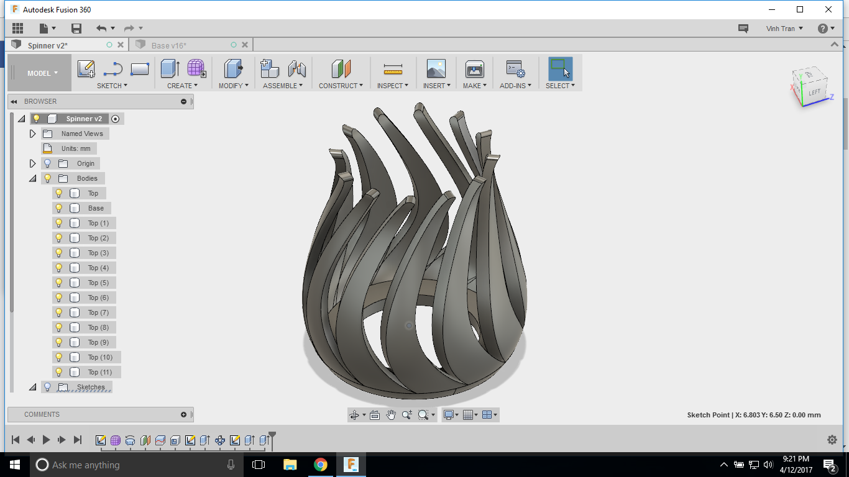Hide the Base body using its bulb
This screenshot has height=477, width=849.
(x=59, y=208)
